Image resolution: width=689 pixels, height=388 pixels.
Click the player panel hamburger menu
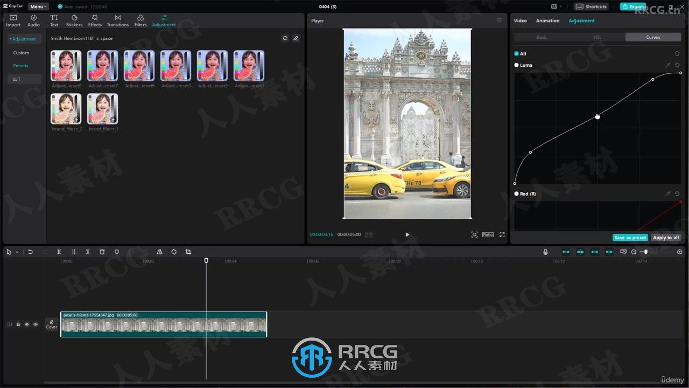click(499, 20)
